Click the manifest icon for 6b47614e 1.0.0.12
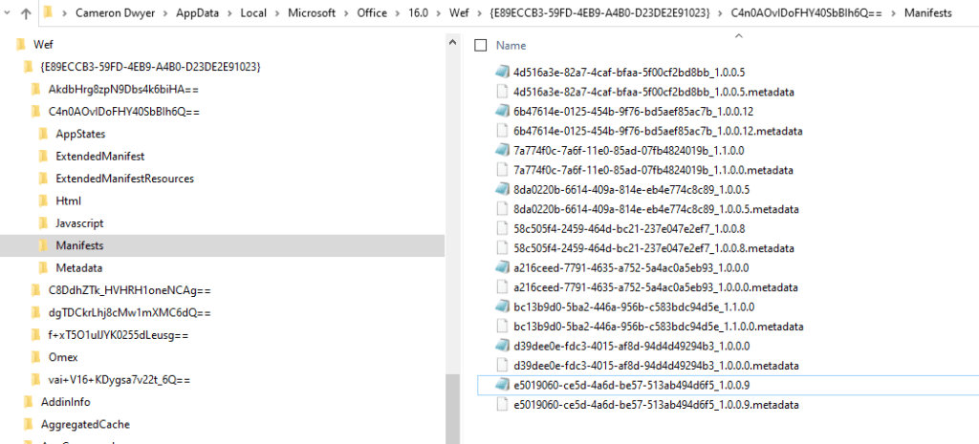This screenshot has height=444, width=979. [502, 111]
